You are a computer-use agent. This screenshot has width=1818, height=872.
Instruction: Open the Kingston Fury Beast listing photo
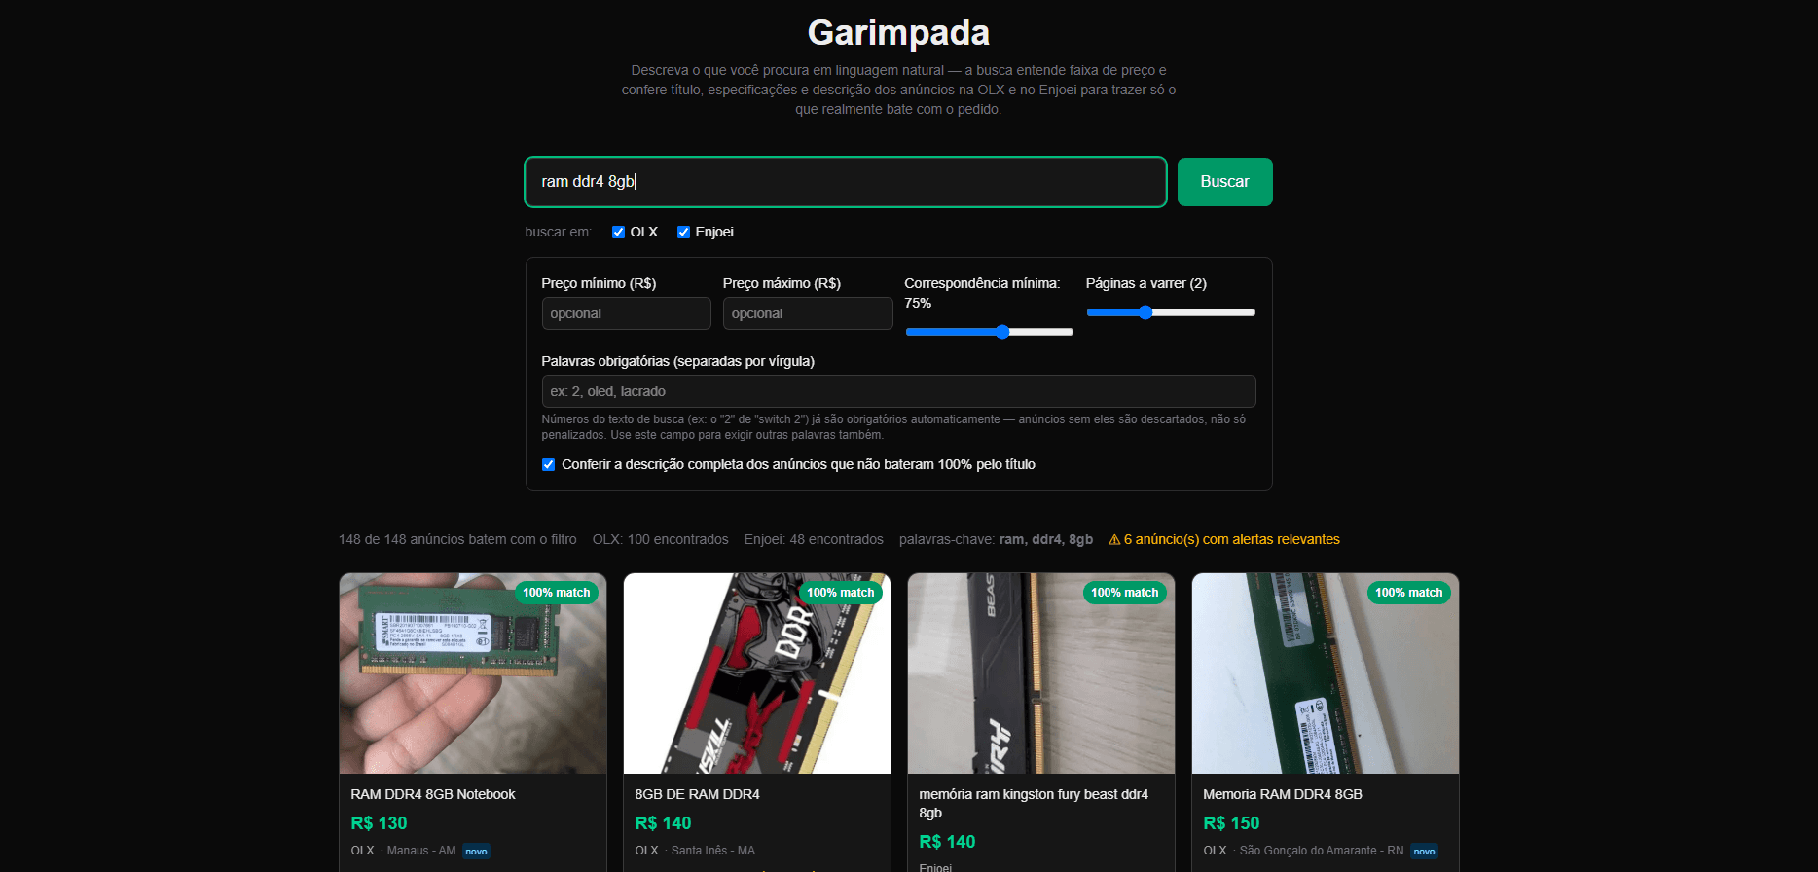pyautogui.click(x=1041, y=673)
